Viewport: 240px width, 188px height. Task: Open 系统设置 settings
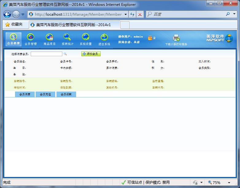(86, 39)
